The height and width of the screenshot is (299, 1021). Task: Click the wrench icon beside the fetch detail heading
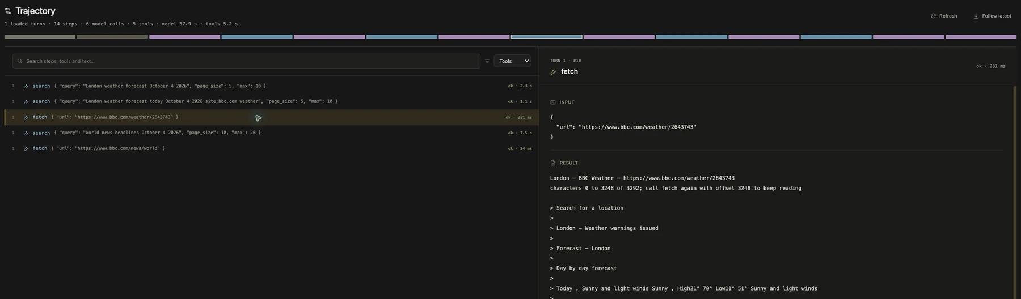tap(553, 72)
